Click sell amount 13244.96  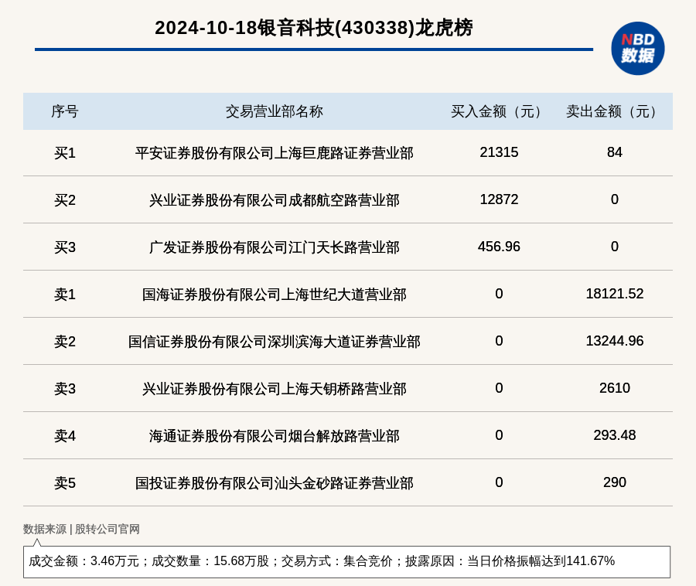[614, 341]
